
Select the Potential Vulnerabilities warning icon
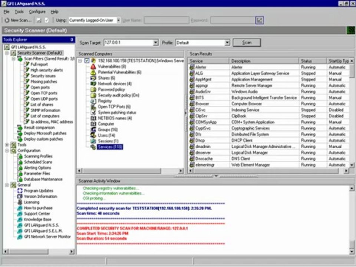[x=93, y=72]
